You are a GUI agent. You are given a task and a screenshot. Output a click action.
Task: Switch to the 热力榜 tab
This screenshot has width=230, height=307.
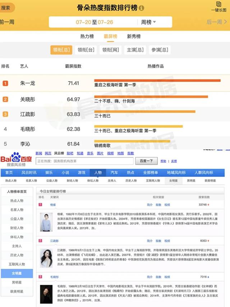pos(87,36)
